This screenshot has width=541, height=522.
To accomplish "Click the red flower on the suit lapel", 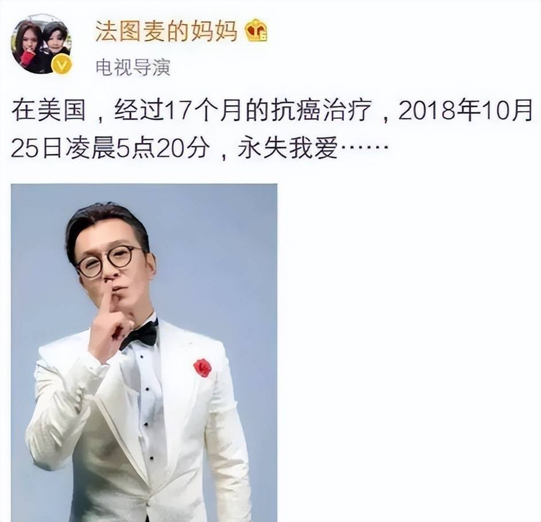I will click(203, 367).
